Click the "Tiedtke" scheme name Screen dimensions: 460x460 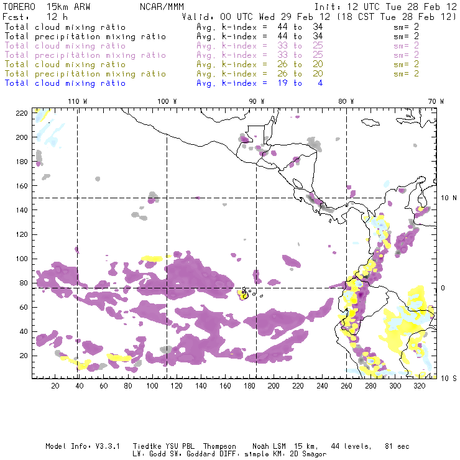147,446
